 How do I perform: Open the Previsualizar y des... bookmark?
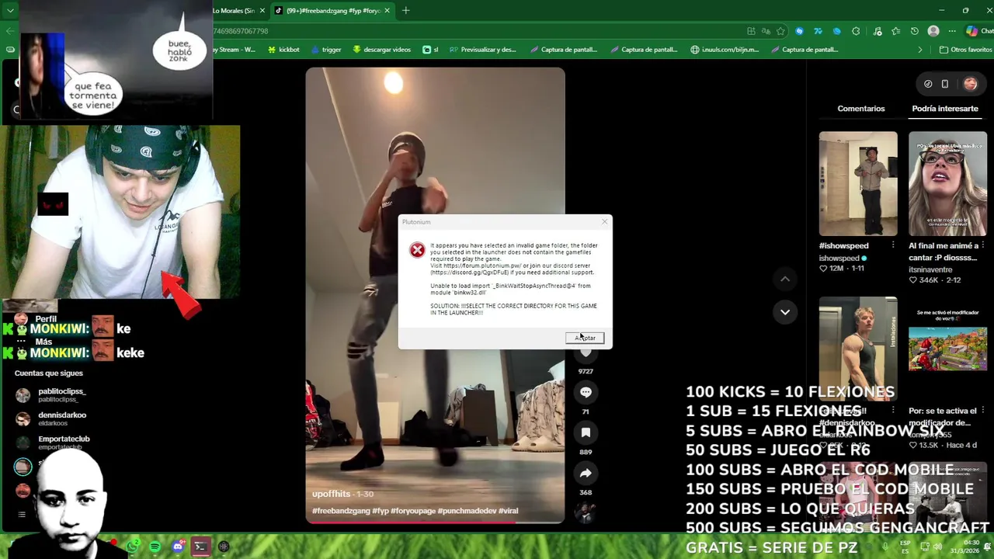[x=482, y=50]
